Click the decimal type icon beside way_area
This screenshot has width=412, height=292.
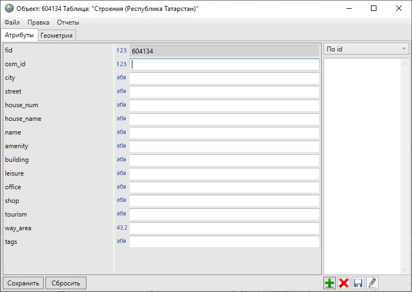[121, 227]
